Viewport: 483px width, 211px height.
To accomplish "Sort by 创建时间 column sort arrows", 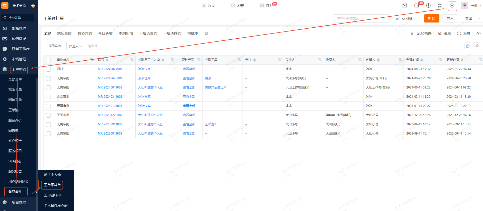I will tap(422, 60).
